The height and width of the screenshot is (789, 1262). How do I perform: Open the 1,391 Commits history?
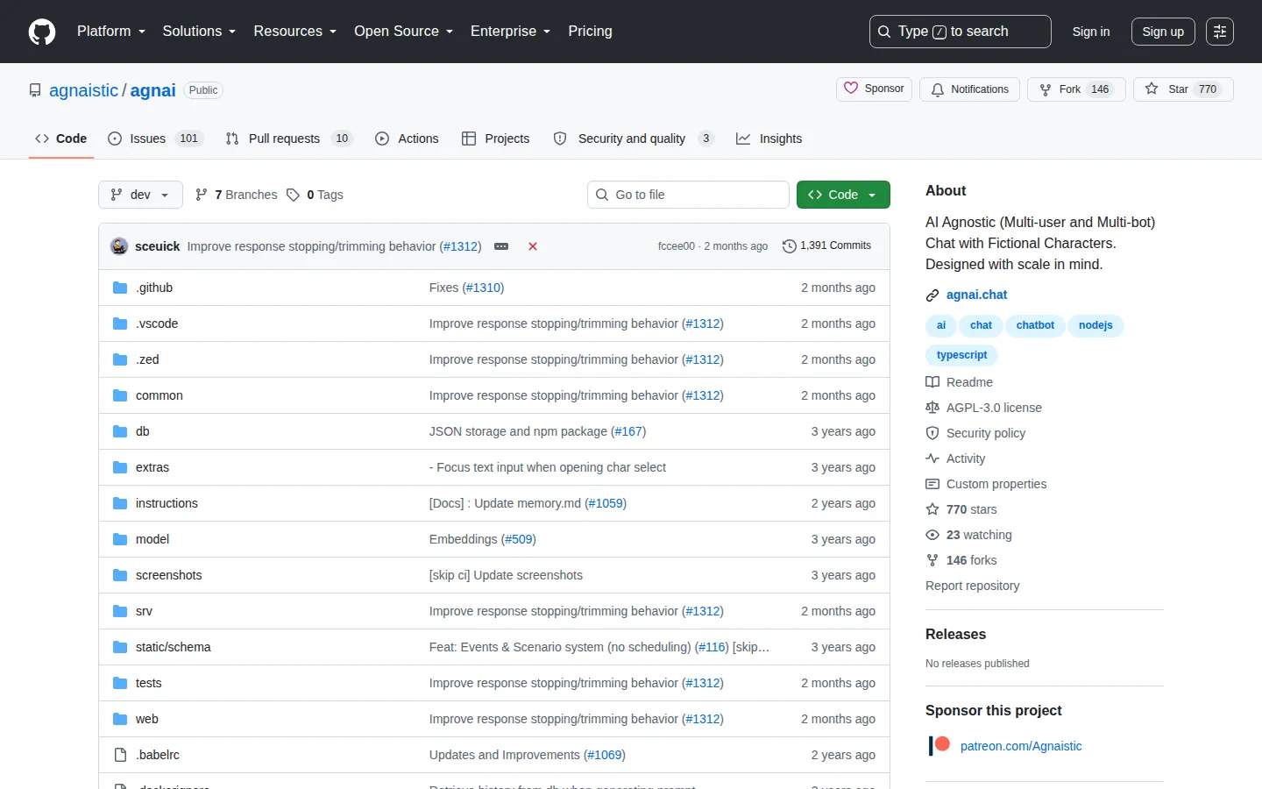(x=826, y=246)
